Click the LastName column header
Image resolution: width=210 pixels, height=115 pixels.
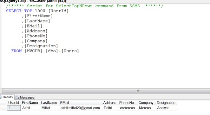point(49,103)
